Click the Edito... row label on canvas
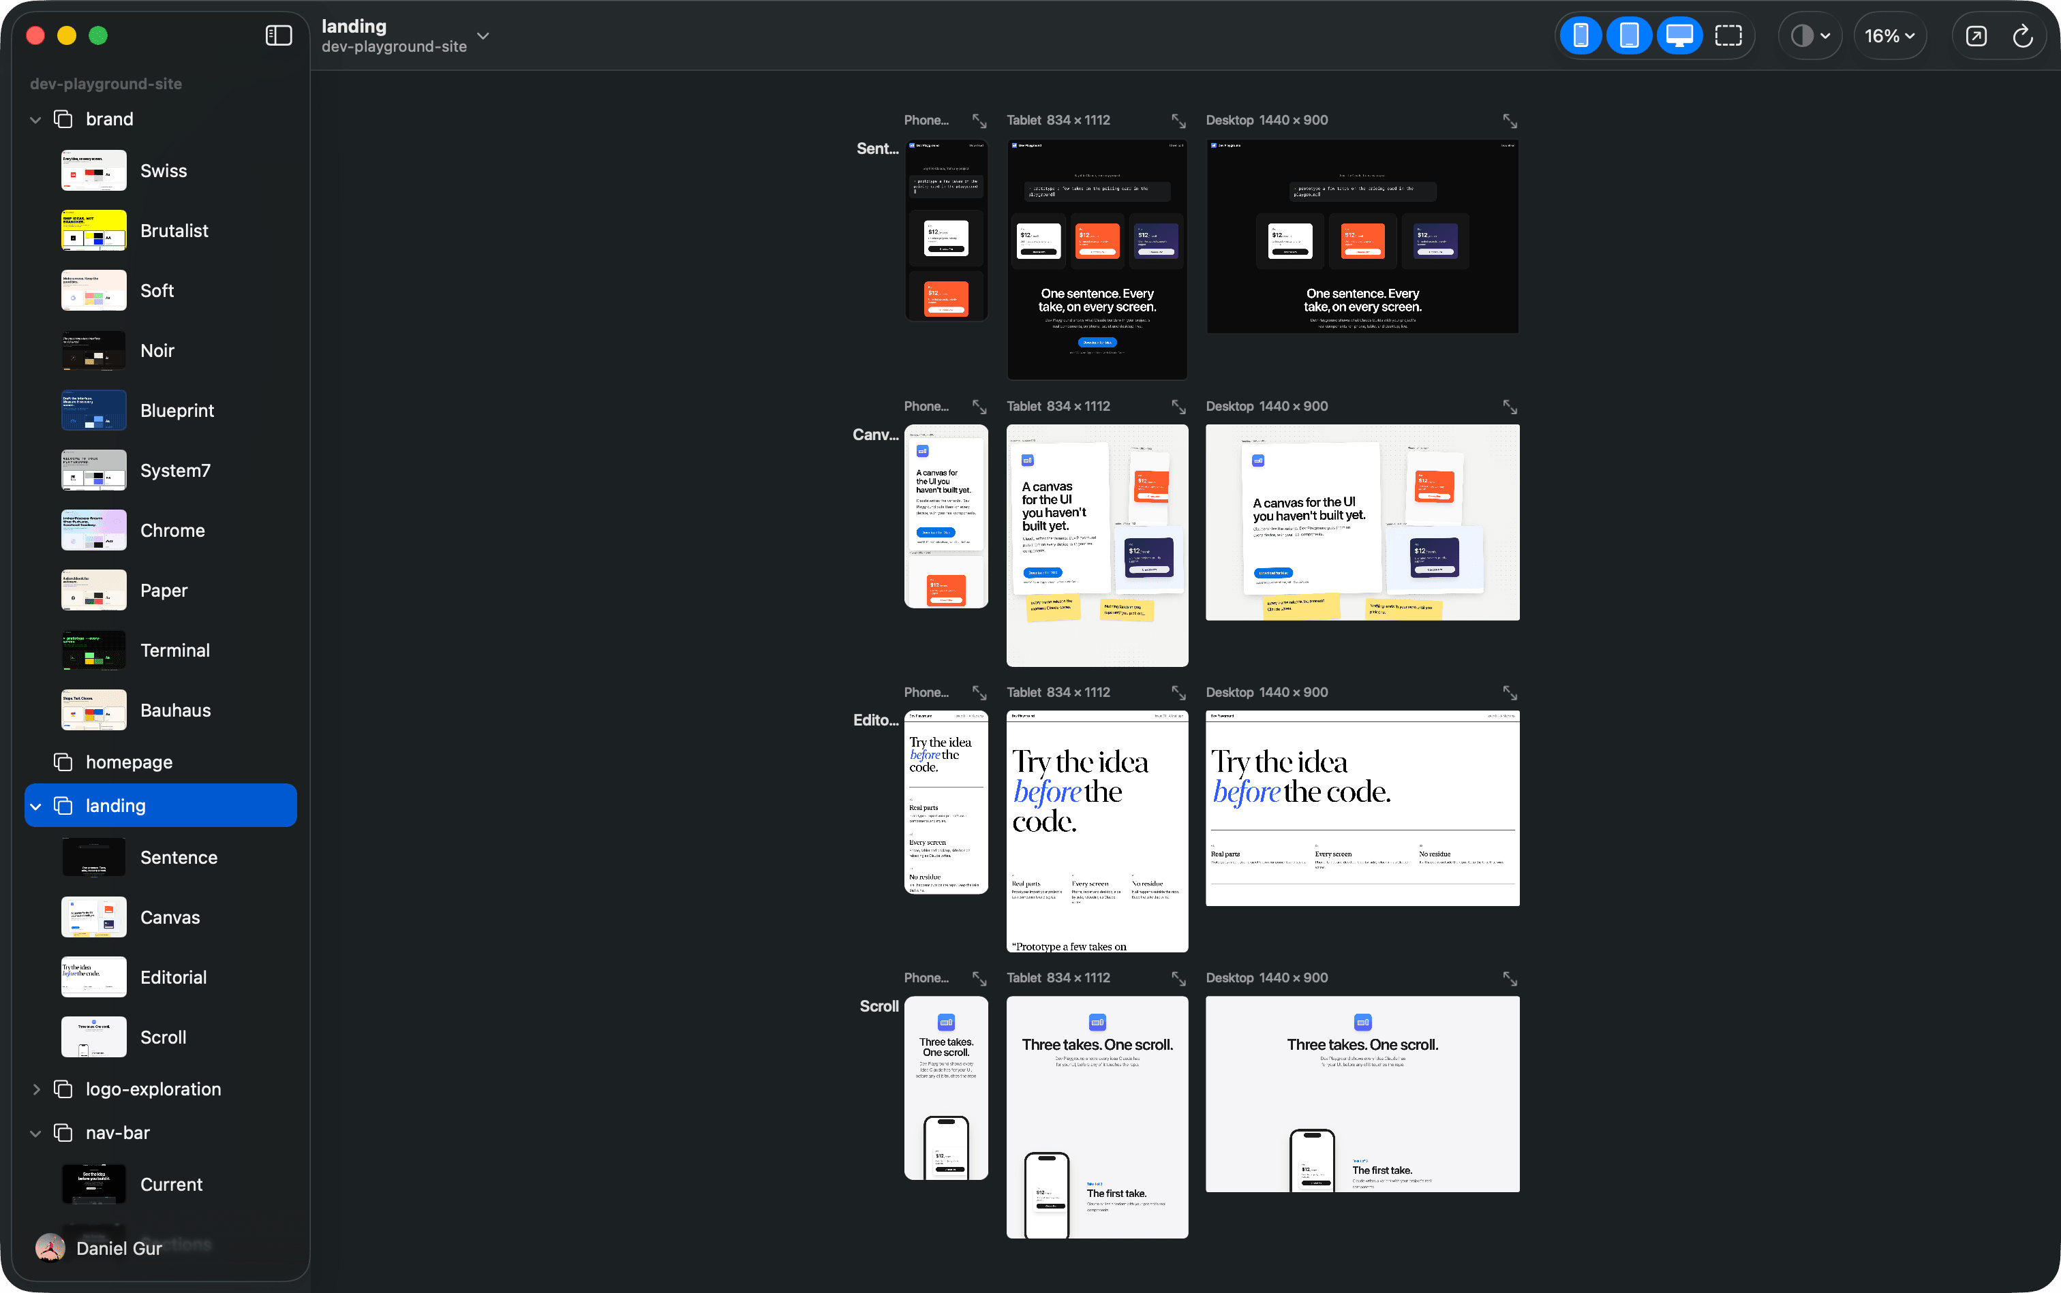The image size is (2061, 1293). [875, 720]
